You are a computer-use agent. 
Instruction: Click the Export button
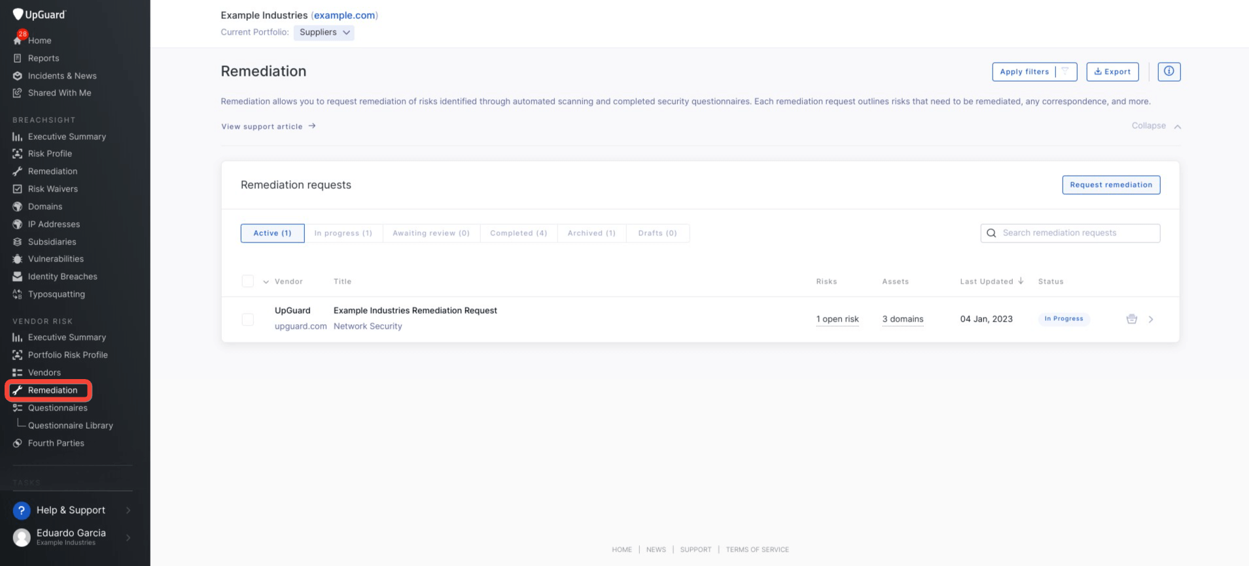pyautogui.click(x=1112, y=71)
